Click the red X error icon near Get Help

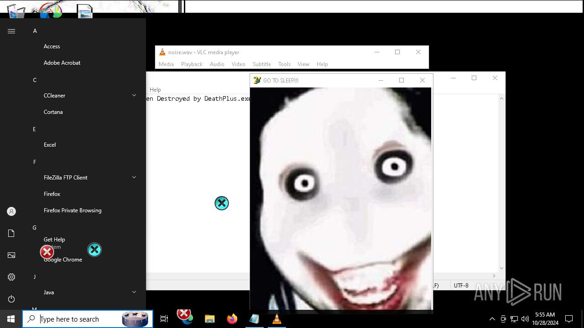click(47, 252)
